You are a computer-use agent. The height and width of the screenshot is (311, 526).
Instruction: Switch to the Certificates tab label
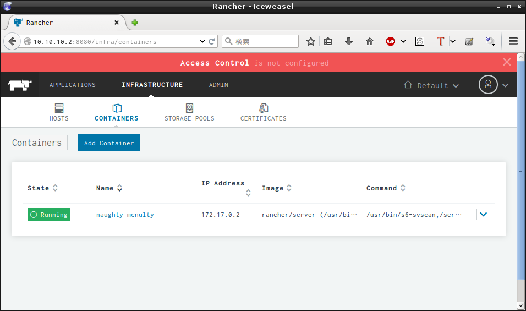[264, 118]
